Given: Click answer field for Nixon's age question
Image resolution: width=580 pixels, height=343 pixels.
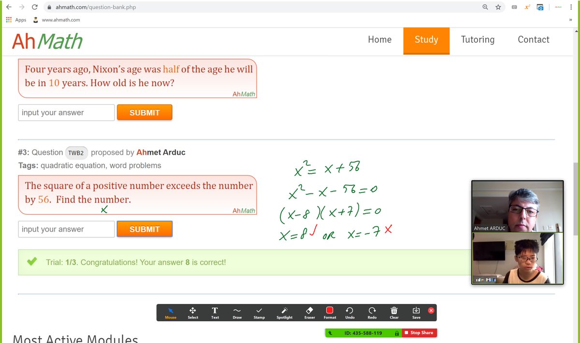Looking at the screenshot, I should (x=66, y=112).
